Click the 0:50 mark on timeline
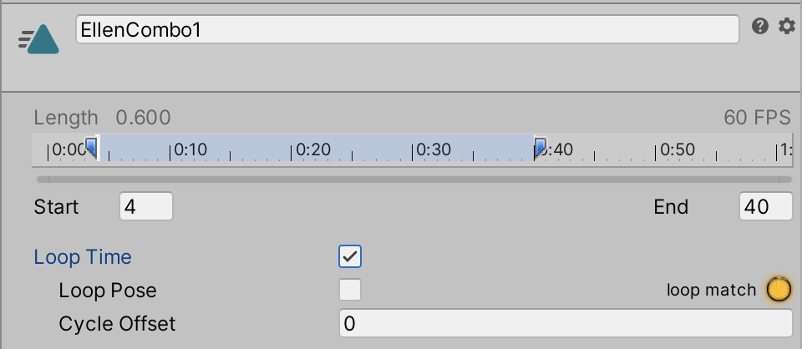 click(676, 150)
